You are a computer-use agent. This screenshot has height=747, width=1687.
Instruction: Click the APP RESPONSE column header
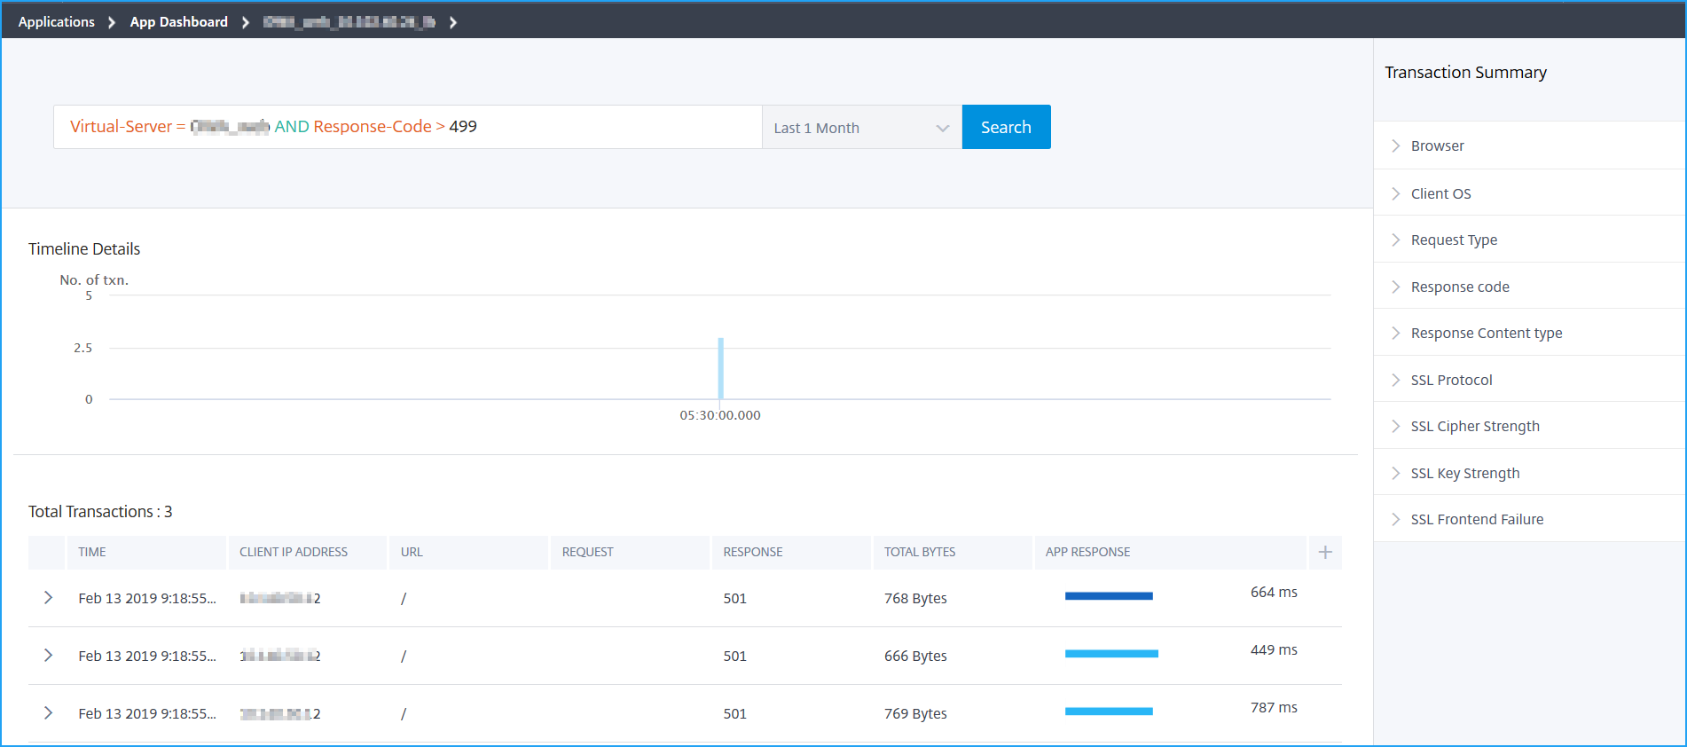[x=1171, y=552]
